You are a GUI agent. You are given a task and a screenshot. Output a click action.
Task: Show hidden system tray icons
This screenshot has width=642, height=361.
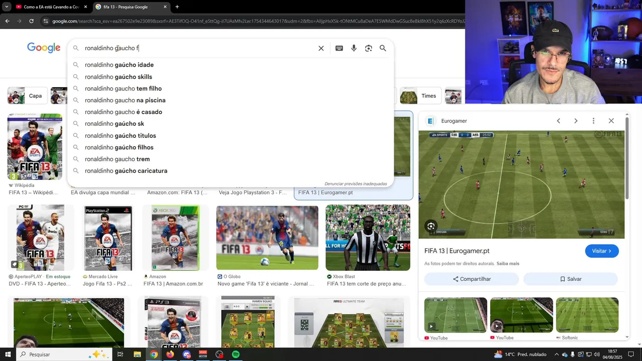click(x=556, y=354)
